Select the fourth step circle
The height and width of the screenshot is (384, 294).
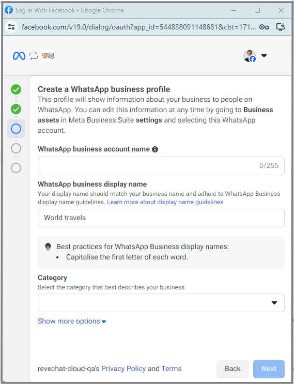click(x=16, y=148)
